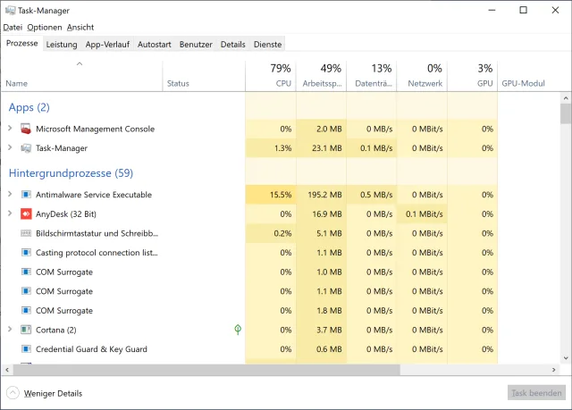The width and height of the screenshot is (572, 410).
Task: Sort processes by CPU column header
Action: click(x=283, y=83)
